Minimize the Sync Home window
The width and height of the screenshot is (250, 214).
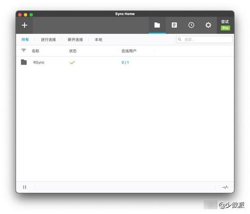26,15
